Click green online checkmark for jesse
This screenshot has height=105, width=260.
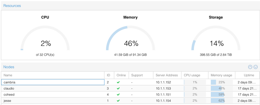(x=118, y=101)
